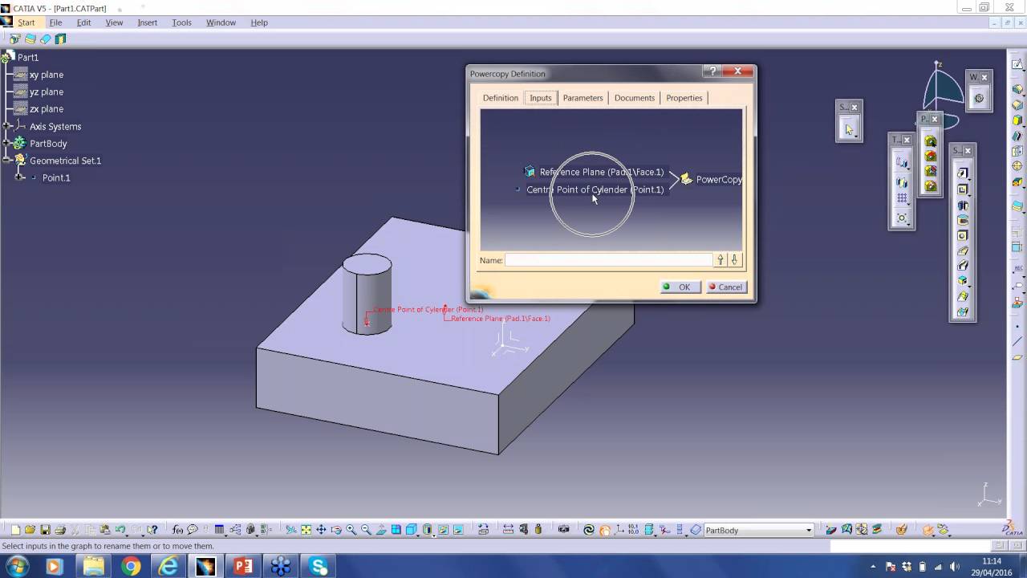Select the yz plane in tree
This screenshot has width=1027, height=578.
tap(39, 92)
